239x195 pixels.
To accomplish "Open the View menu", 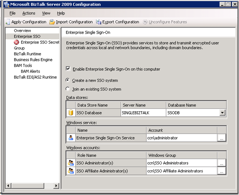I will click(x=46, y=13).
